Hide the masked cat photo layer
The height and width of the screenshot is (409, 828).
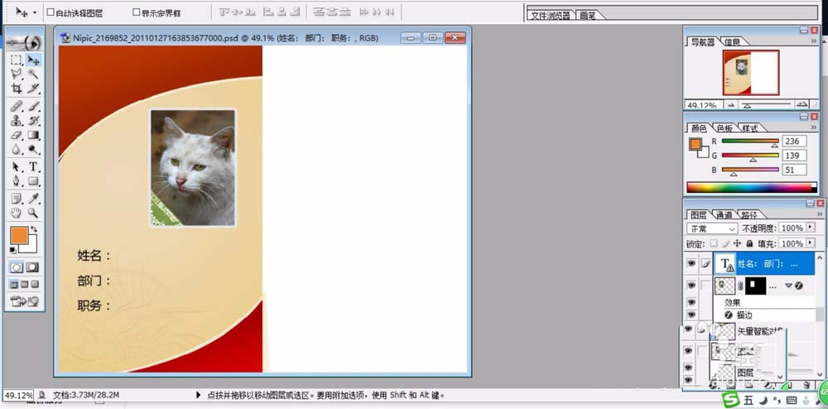[x=691, y=285]
